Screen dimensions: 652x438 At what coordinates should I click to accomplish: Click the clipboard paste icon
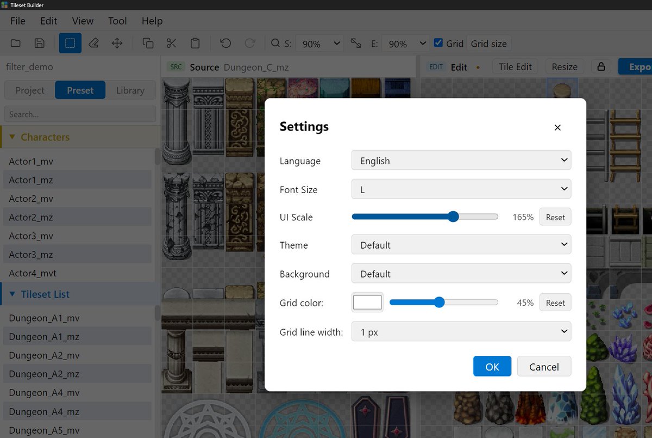[x=195, y=44]
